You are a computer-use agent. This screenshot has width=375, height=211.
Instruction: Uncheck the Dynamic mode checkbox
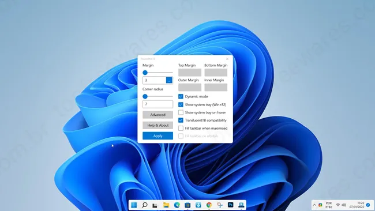181,96
